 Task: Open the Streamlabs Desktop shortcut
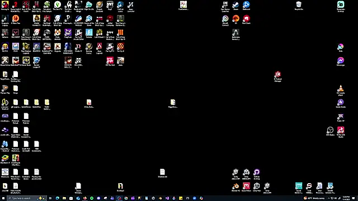341,7
